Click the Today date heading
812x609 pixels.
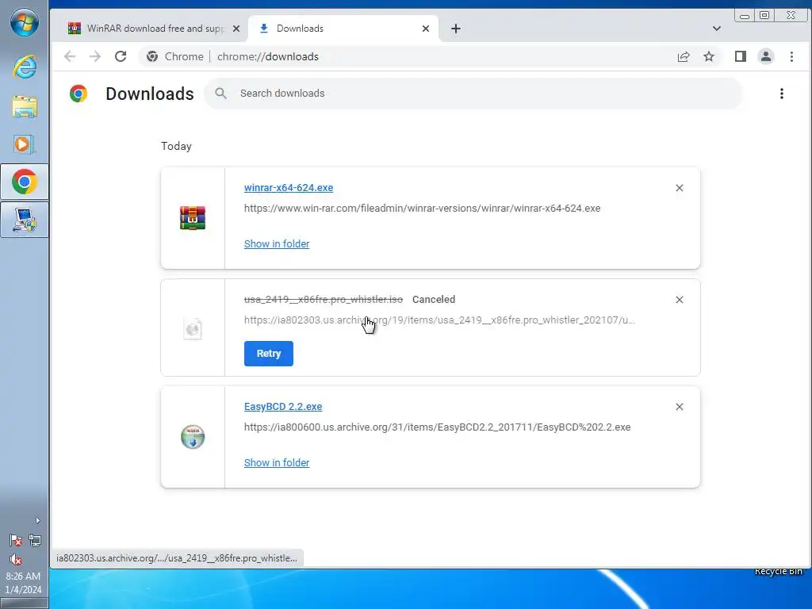click(x=176, y=146)
